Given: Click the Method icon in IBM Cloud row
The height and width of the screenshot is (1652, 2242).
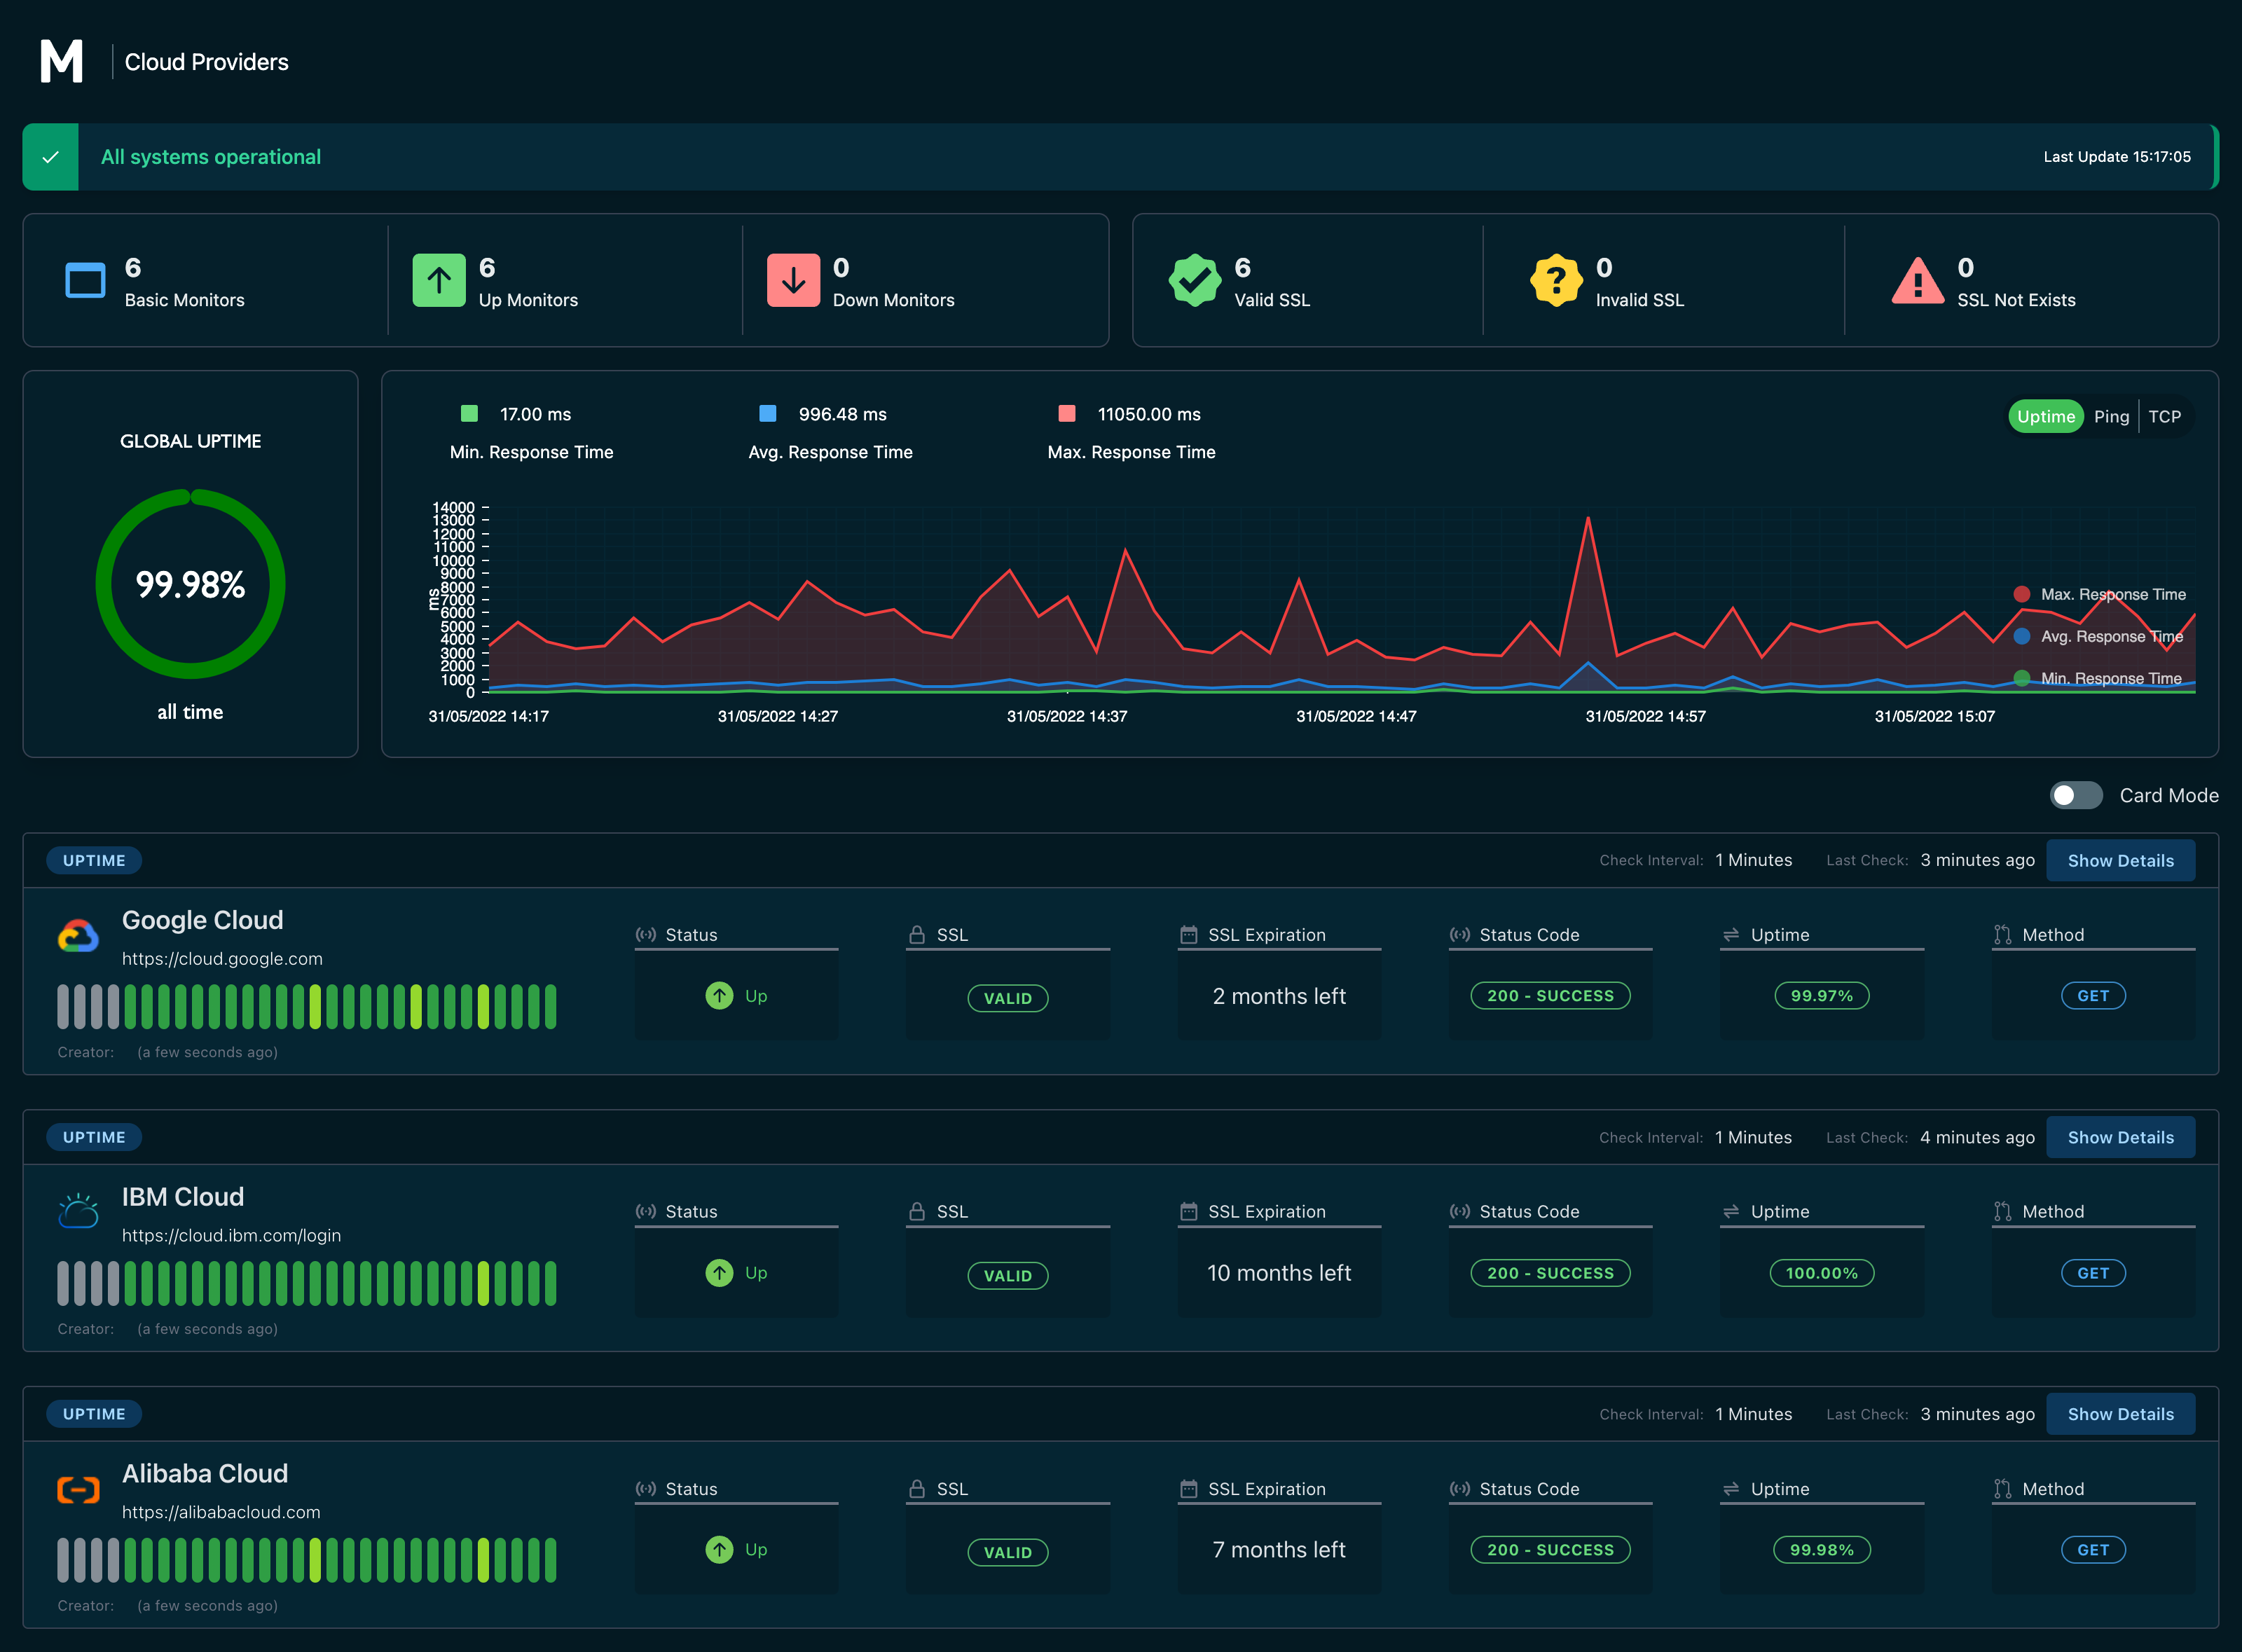Looking at the screenshot, I should pos(2002,1212).
